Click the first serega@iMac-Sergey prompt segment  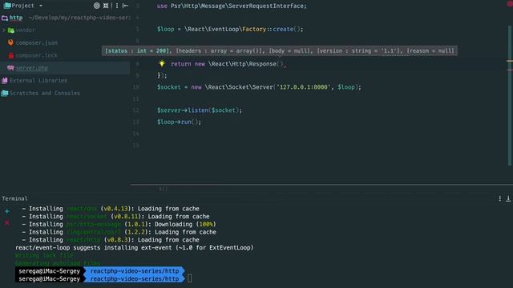(x=49, y=271)
